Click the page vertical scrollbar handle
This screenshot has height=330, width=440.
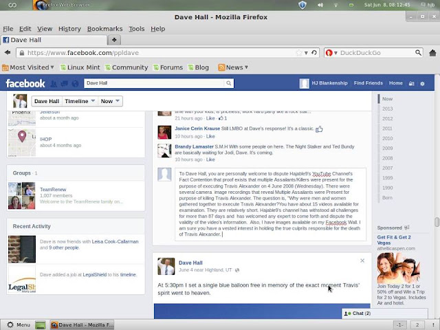point(437,221)
